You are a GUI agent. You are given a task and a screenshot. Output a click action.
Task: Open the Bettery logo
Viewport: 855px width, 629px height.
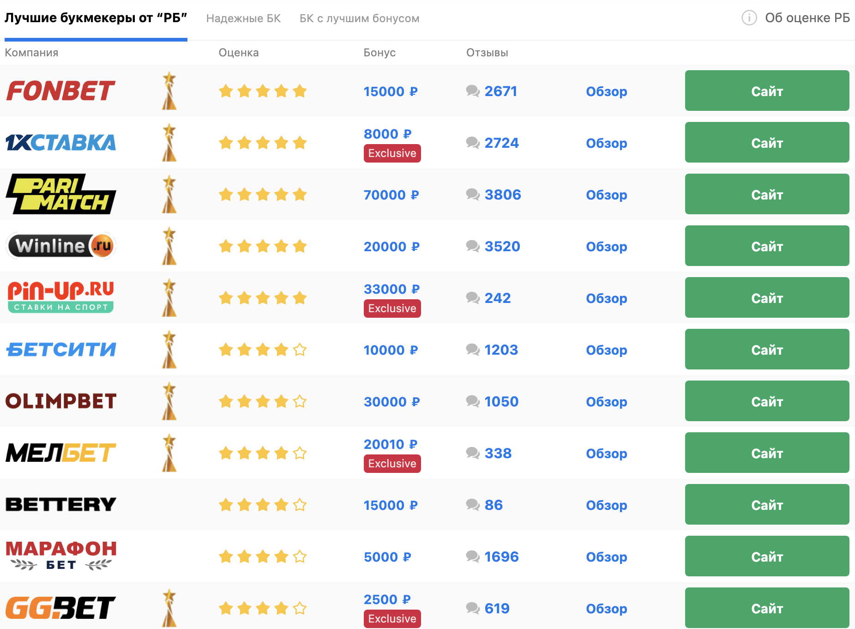coord(60,504)
